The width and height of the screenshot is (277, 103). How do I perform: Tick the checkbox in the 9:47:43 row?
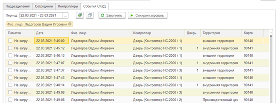(10, 78)
